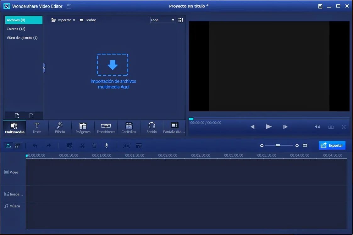Open the Cortinillas tab
The height and width of the screenshot is (235, 353).
pos(129,128)
